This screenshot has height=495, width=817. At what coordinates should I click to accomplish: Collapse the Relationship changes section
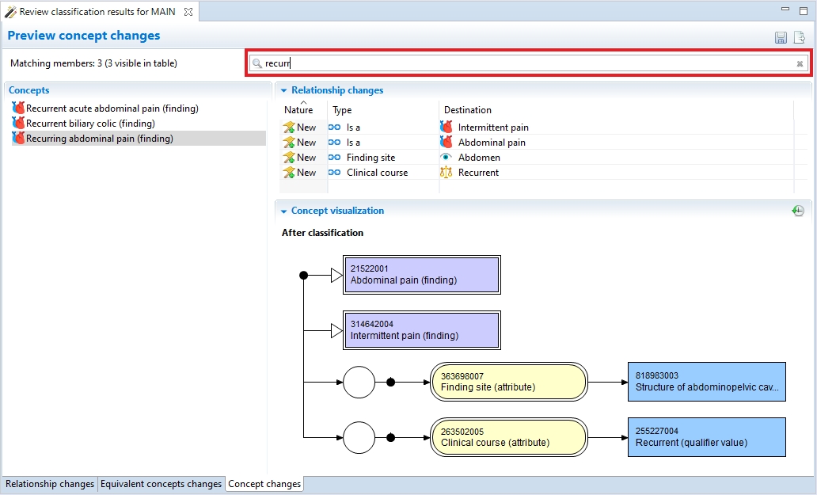pyautogui.click(x=283, y=90)
